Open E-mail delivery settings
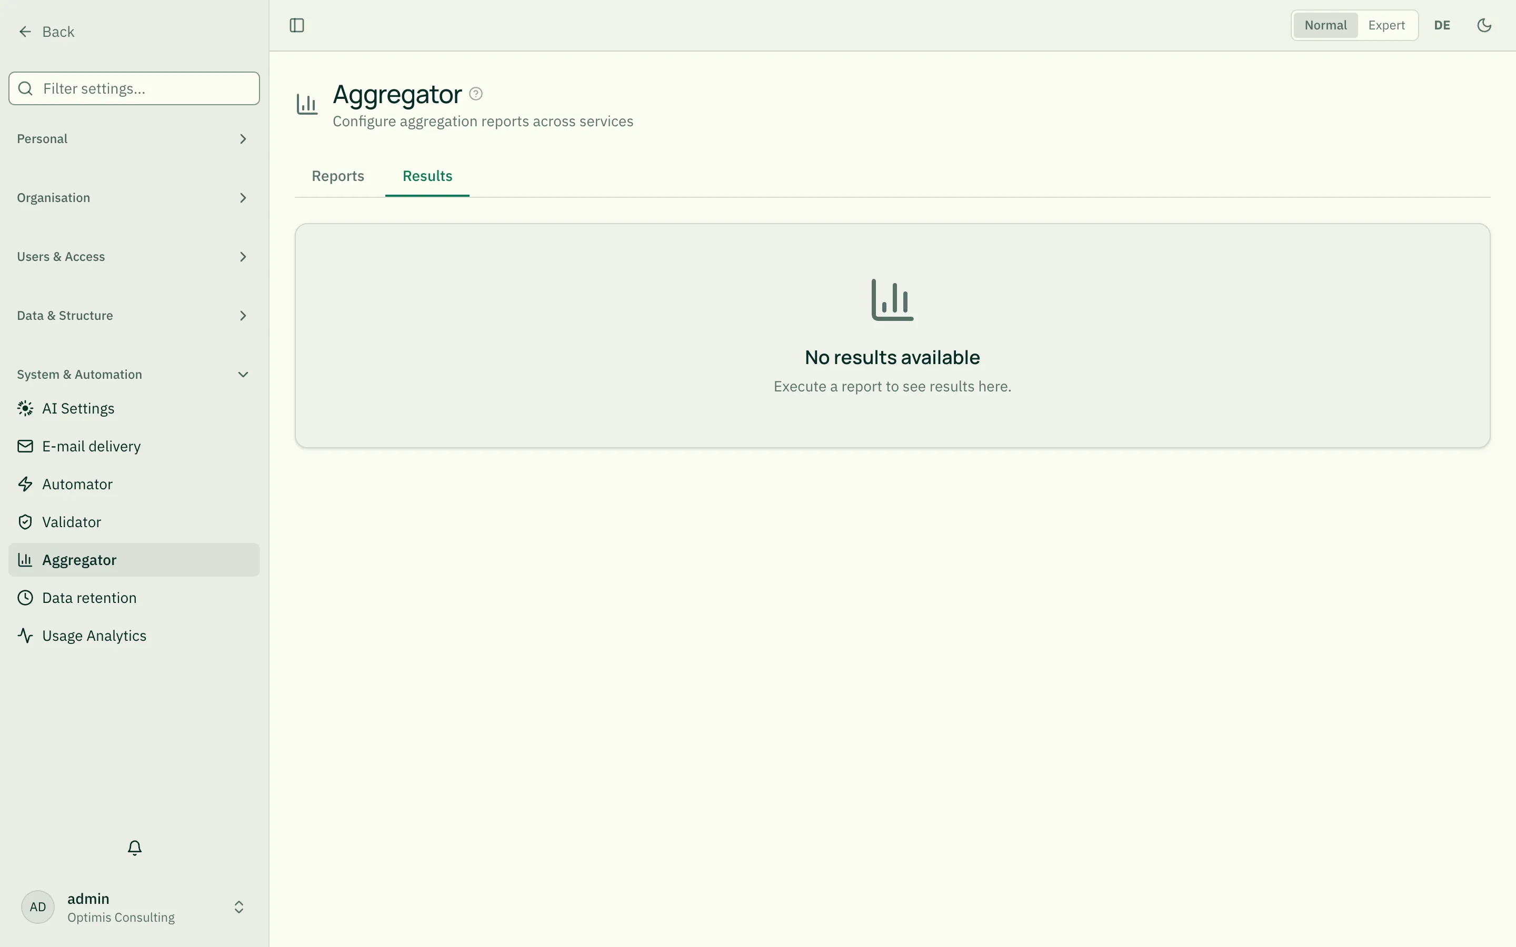Viewport: 1516px width, 947px height. pyautogui.click(x=134, y=447)
